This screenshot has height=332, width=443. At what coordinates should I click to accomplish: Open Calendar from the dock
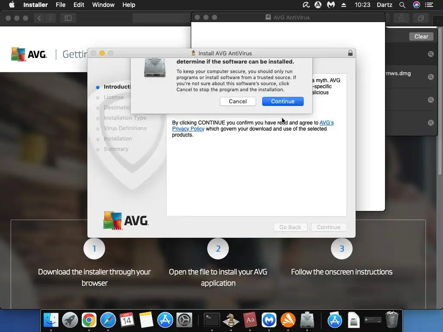[127, 320]
